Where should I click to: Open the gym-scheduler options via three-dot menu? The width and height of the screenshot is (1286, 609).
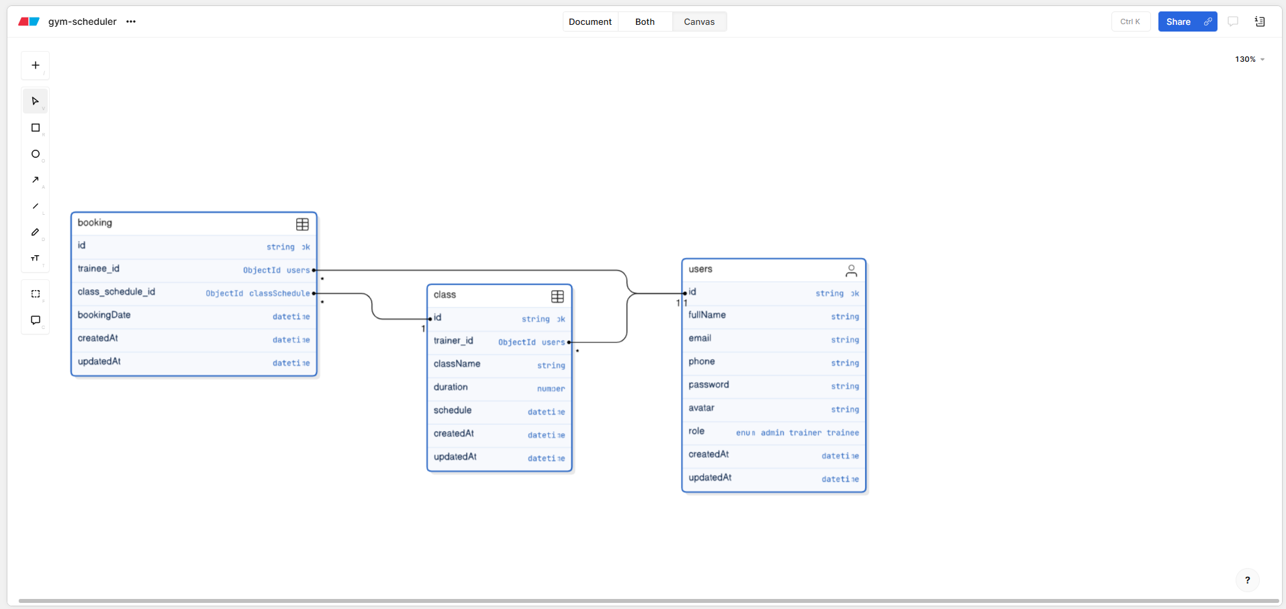(x=130, y=21)
